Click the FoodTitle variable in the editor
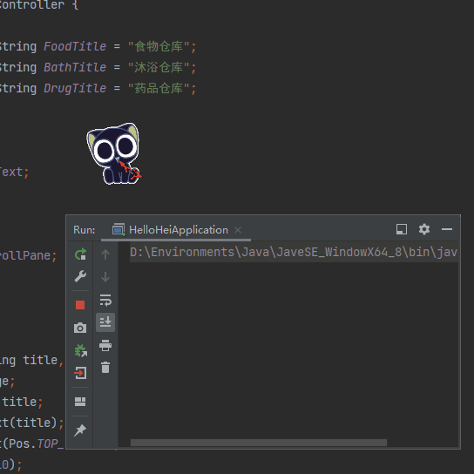The width and height of the screenshot is (474, 474). coord(75,46)
